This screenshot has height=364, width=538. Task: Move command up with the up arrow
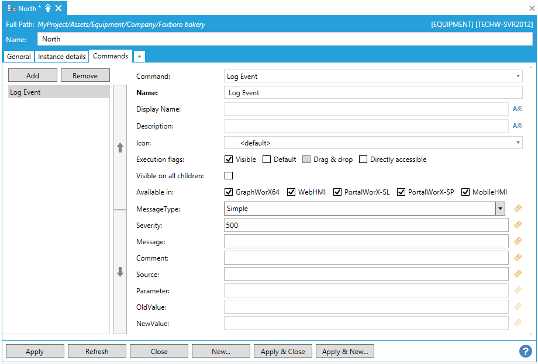tap(120, 148)
